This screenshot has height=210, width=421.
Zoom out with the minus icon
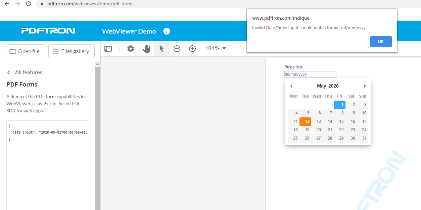pyautogui.click(x=177, y=49)
